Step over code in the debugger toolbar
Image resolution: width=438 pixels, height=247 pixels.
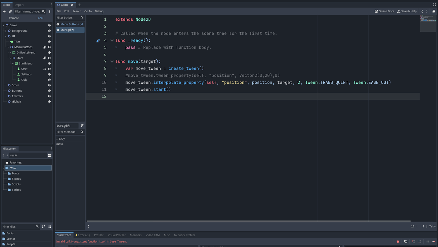click(x=420, y=241)
